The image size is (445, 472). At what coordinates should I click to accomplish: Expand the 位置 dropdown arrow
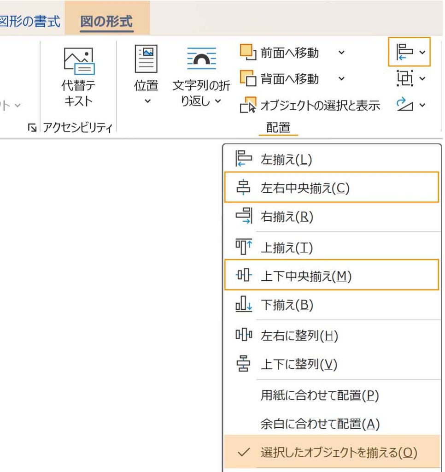pyautogui.click(x=147, y=101)
